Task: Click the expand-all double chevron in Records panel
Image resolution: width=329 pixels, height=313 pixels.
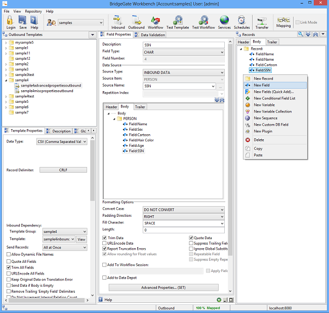Action: (x=308, y=34)
